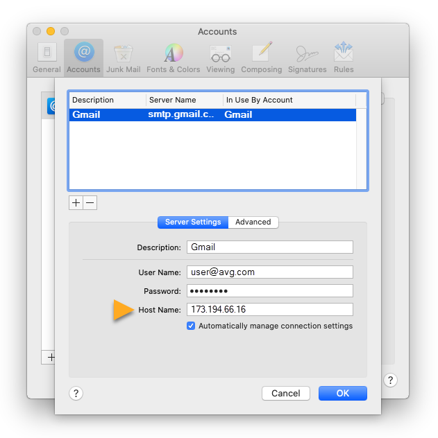This screenshot has width=438, height=438.
Task: Open the General preferences pane
Action: (x=47, y=58)
